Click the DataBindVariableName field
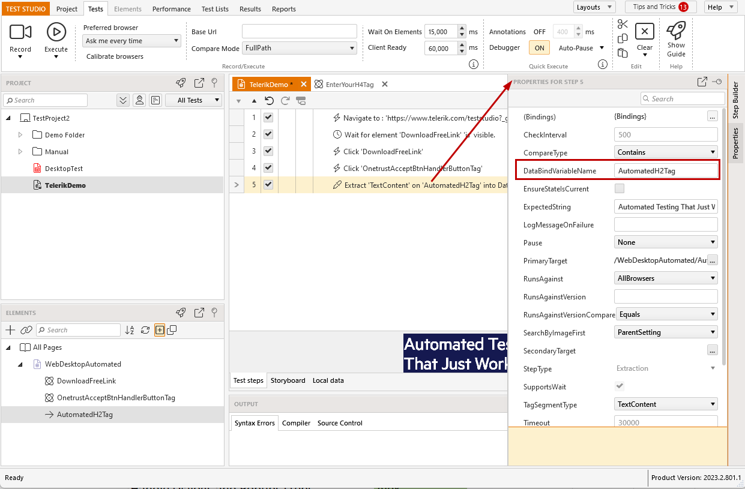 coord(666,170)
